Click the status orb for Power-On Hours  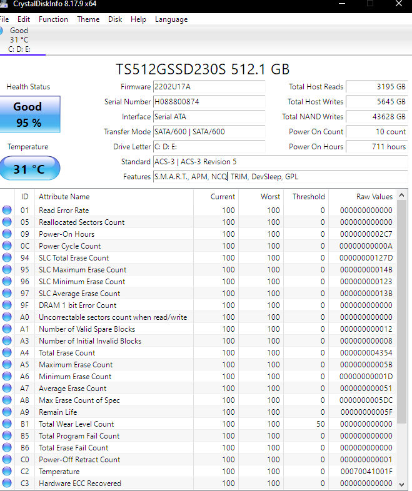coord(7,234)
